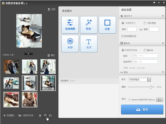Collapse the preview pane with up arrow
The width and height of the screenshot is (166, 124).
pos(28,54)
